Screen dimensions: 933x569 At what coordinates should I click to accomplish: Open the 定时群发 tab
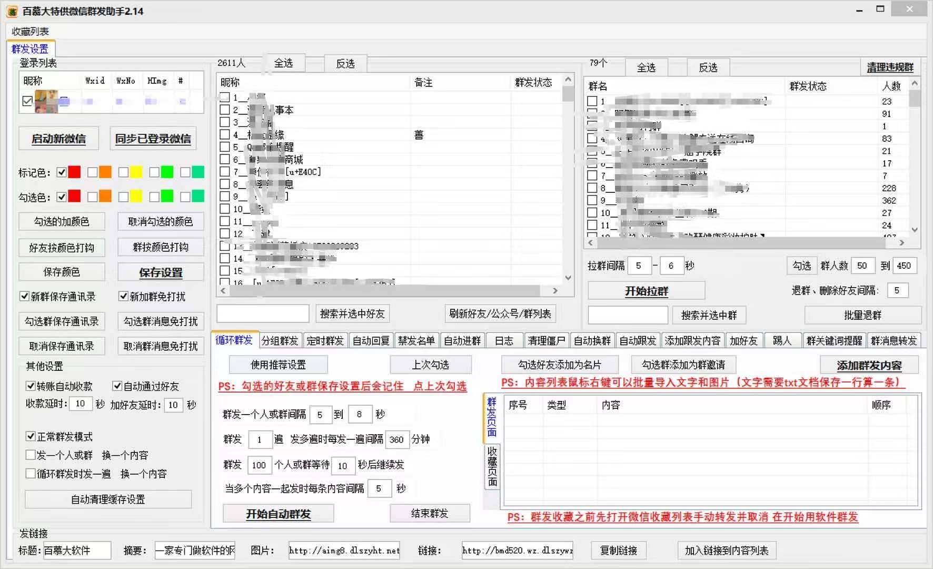[x=325, y=340]
